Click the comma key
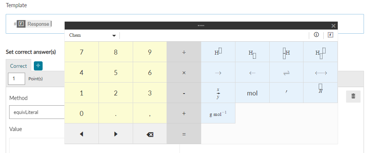The width and height of the screenshot is (375, 153). (x=150, y=114)
